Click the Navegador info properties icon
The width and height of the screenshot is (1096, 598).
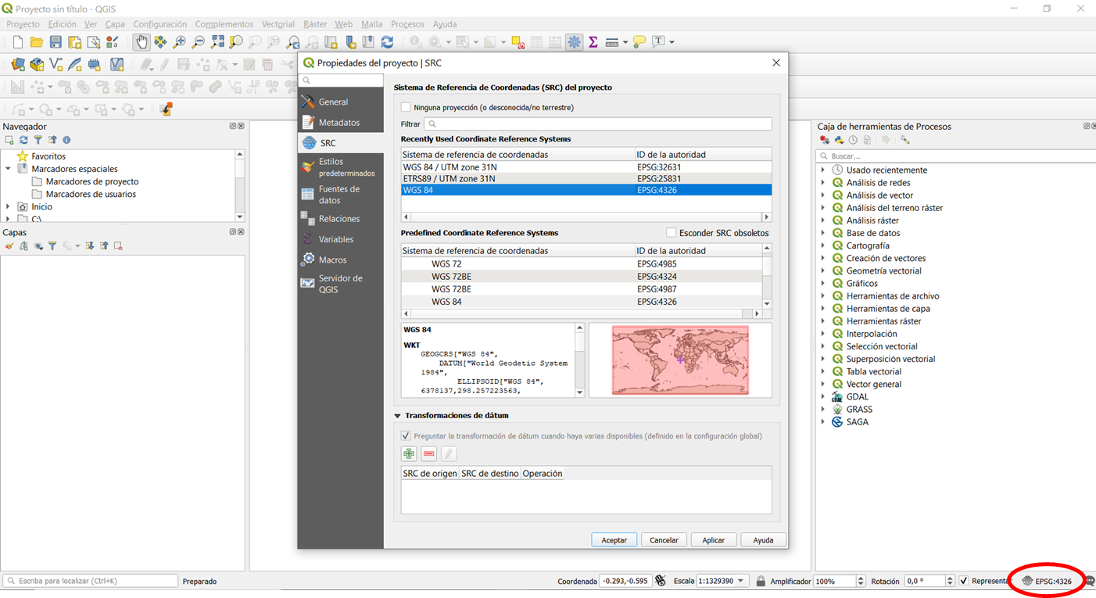tap(66, 140)
